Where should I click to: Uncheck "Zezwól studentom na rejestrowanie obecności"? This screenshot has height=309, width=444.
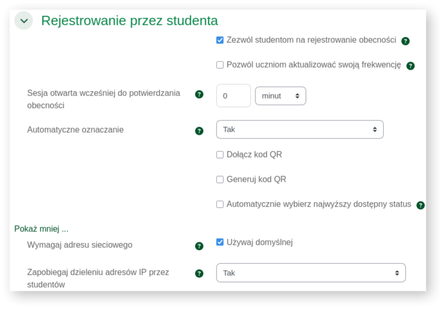pos(219,40)
